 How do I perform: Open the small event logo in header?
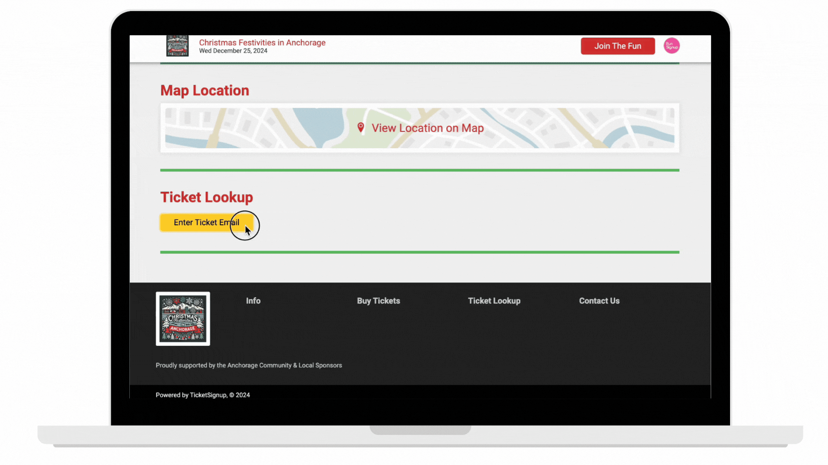[x=177, y=46]
